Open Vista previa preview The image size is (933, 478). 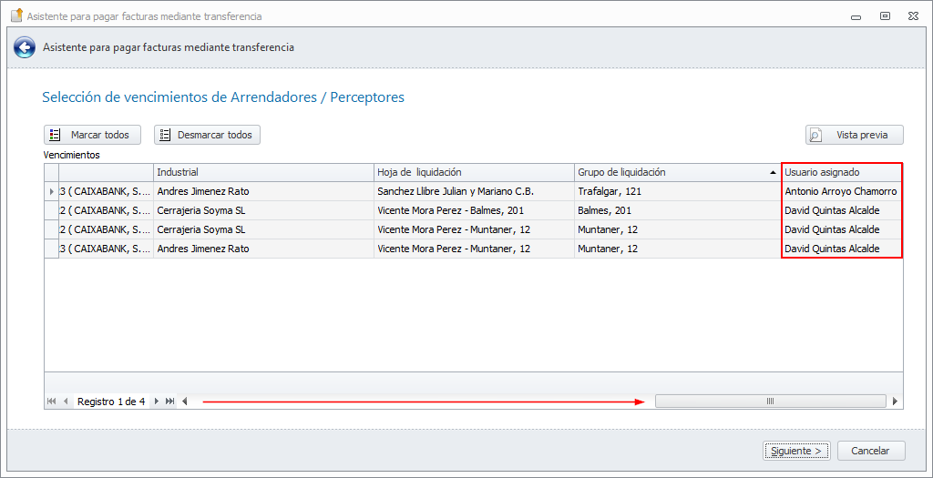click(854, 135)
